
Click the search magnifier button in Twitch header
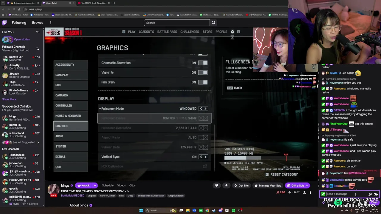[x=213, y=23]
